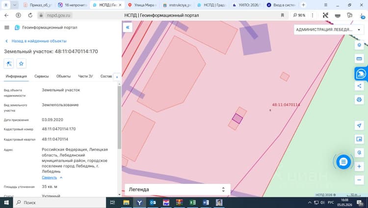
Task: Switch the РУС input language indicator
Action: [x=331, y=203]
